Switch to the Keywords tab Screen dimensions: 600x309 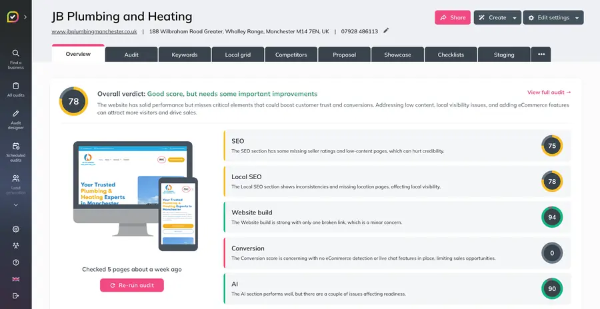coord(185,55)
